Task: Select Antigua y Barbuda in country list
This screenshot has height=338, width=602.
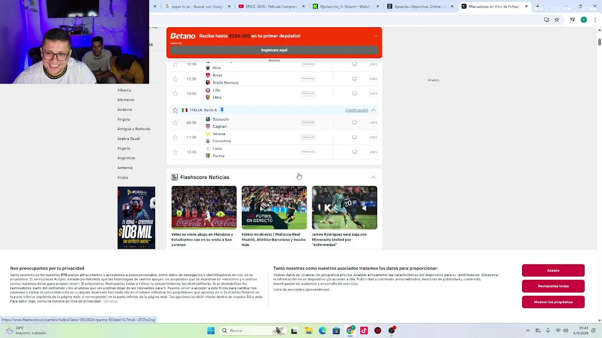Action: click(x=134, y=129)
